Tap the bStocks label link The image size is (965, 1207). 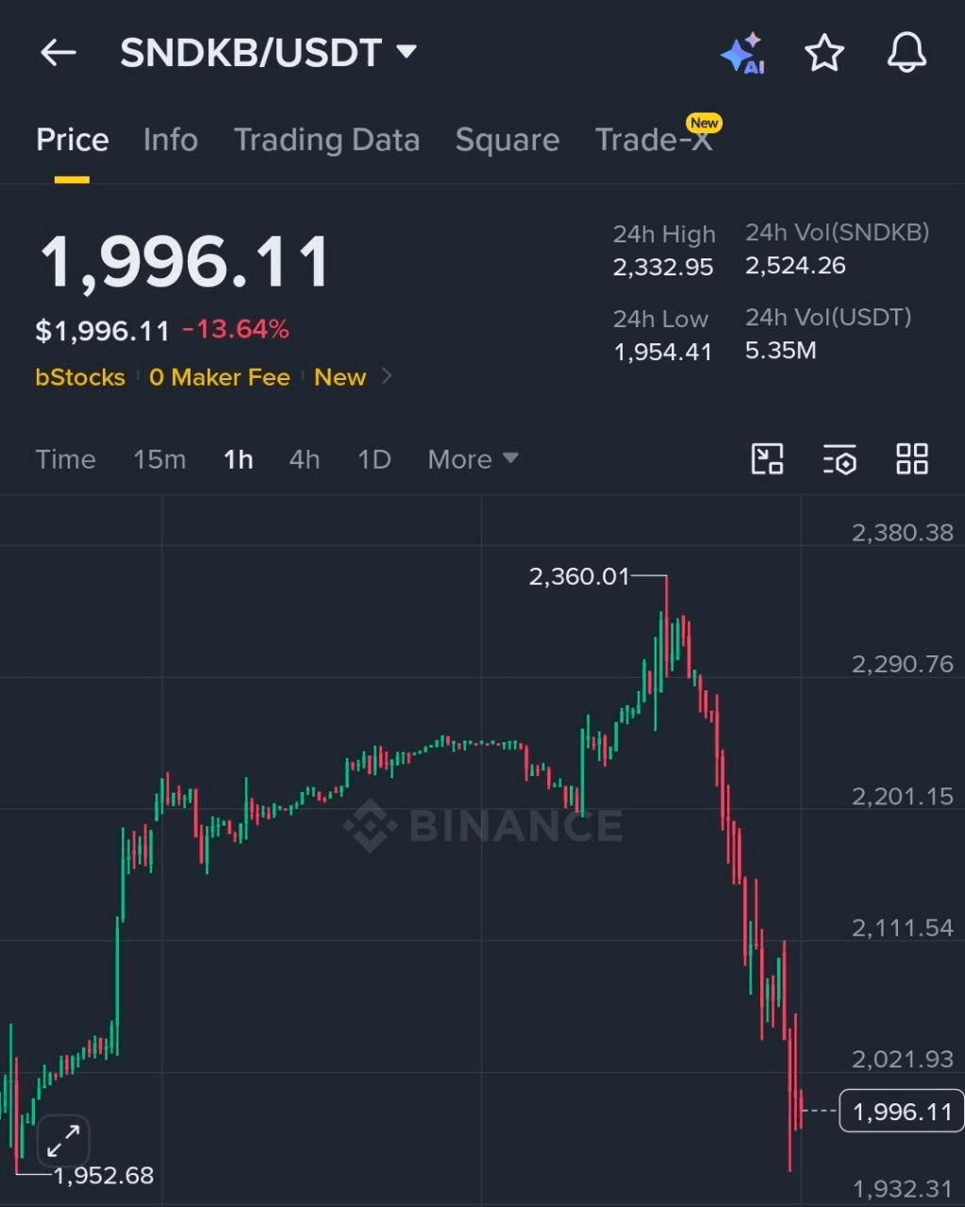80,377
